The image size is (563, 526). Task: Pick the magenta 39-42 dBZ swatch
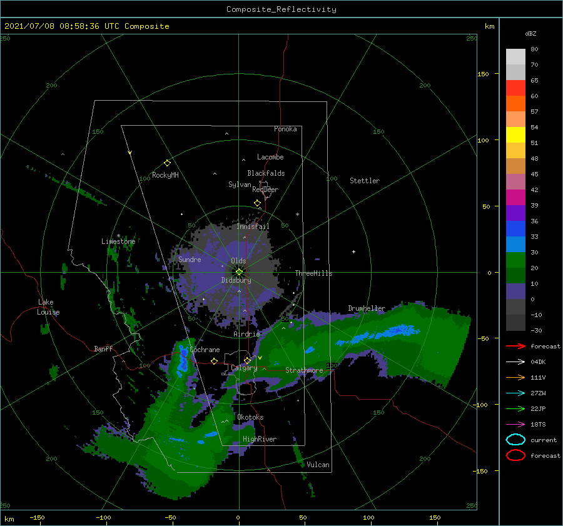click(x=515, y=198)
